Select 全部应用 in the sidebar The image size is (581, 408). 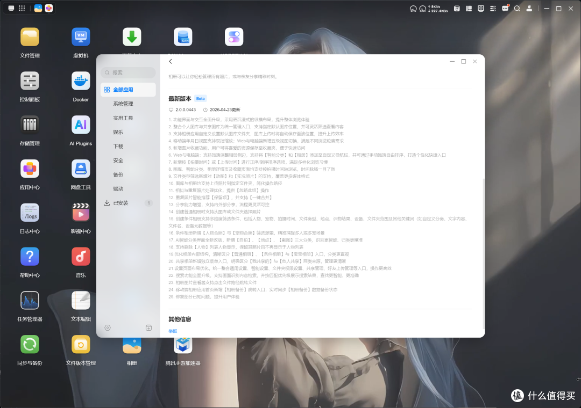click(x=128, y=90)
